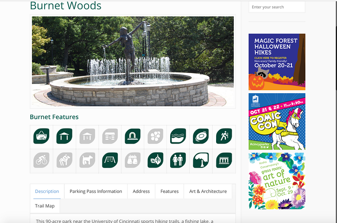Viewport: 337px width, 223px height.
Task: Open the Art & Architecture tab
Action: point(208,192)
